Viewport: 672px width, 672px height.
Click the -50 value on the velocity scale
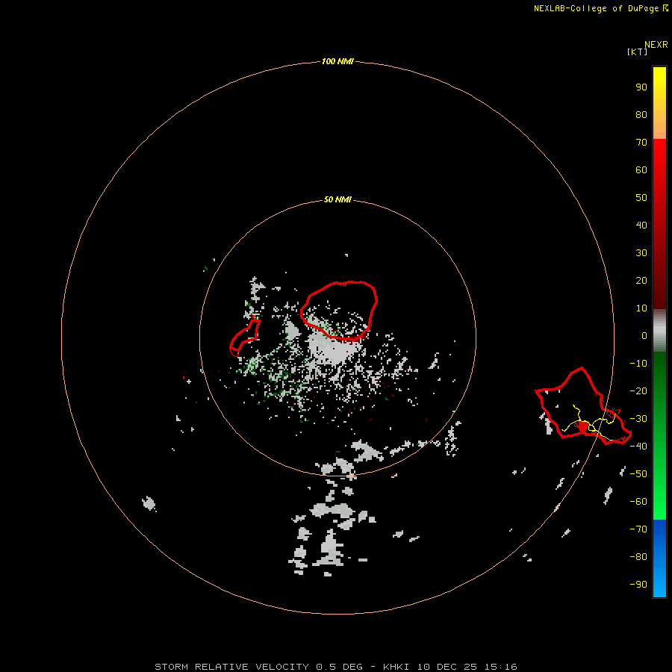click(638, 474)
